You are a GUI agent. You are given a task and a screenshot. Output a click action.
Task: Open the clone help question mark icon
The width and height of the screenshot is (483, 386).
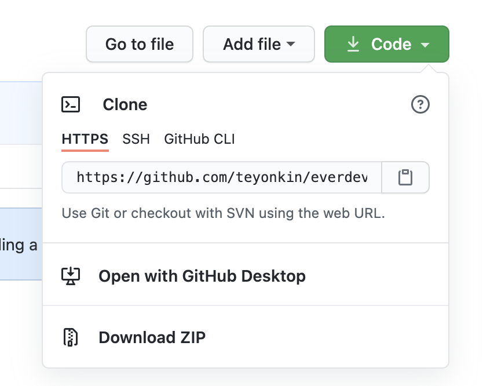coord(420,104)
